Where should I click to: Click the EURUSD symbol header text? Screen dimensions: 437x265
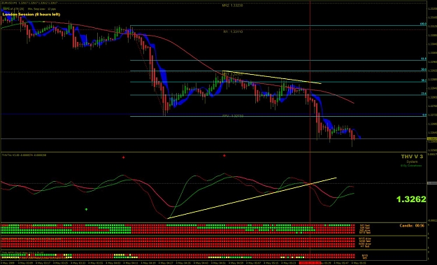click(29, 3)
